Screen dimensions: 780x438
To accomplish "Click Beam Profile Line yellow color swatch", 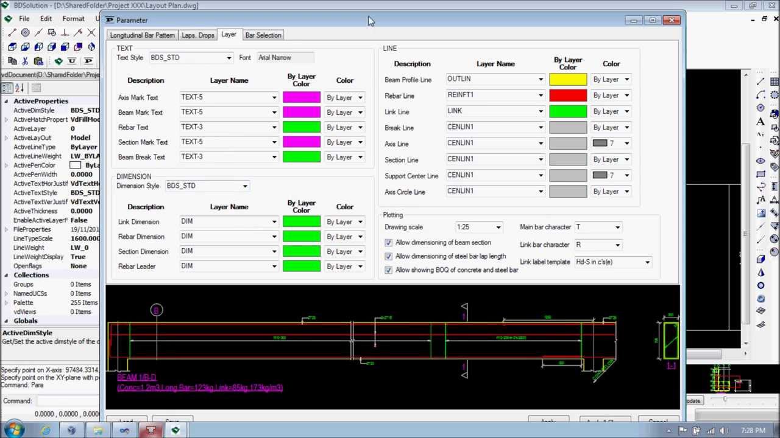I will point(568,80).
